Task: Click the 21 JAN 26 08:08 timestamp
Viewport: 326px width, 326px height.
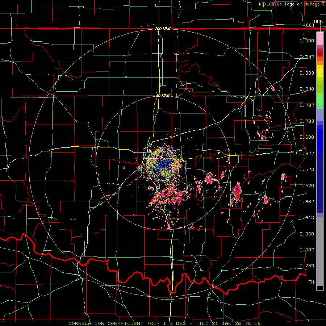Action: 236,323
